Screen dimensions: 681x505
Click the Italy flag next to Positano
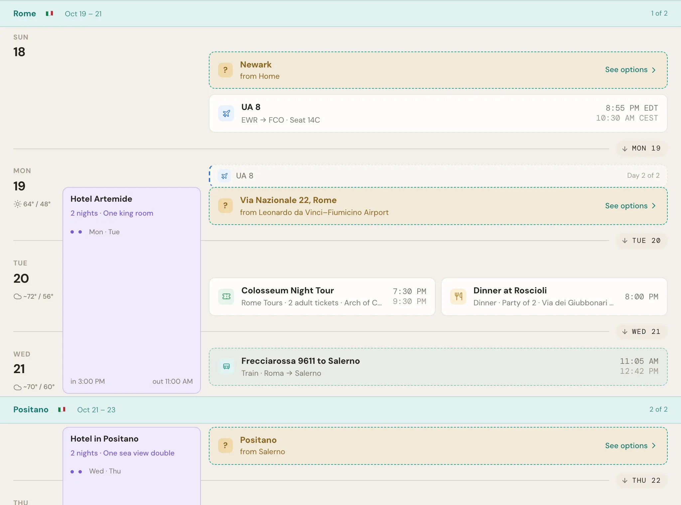point(62,409)
